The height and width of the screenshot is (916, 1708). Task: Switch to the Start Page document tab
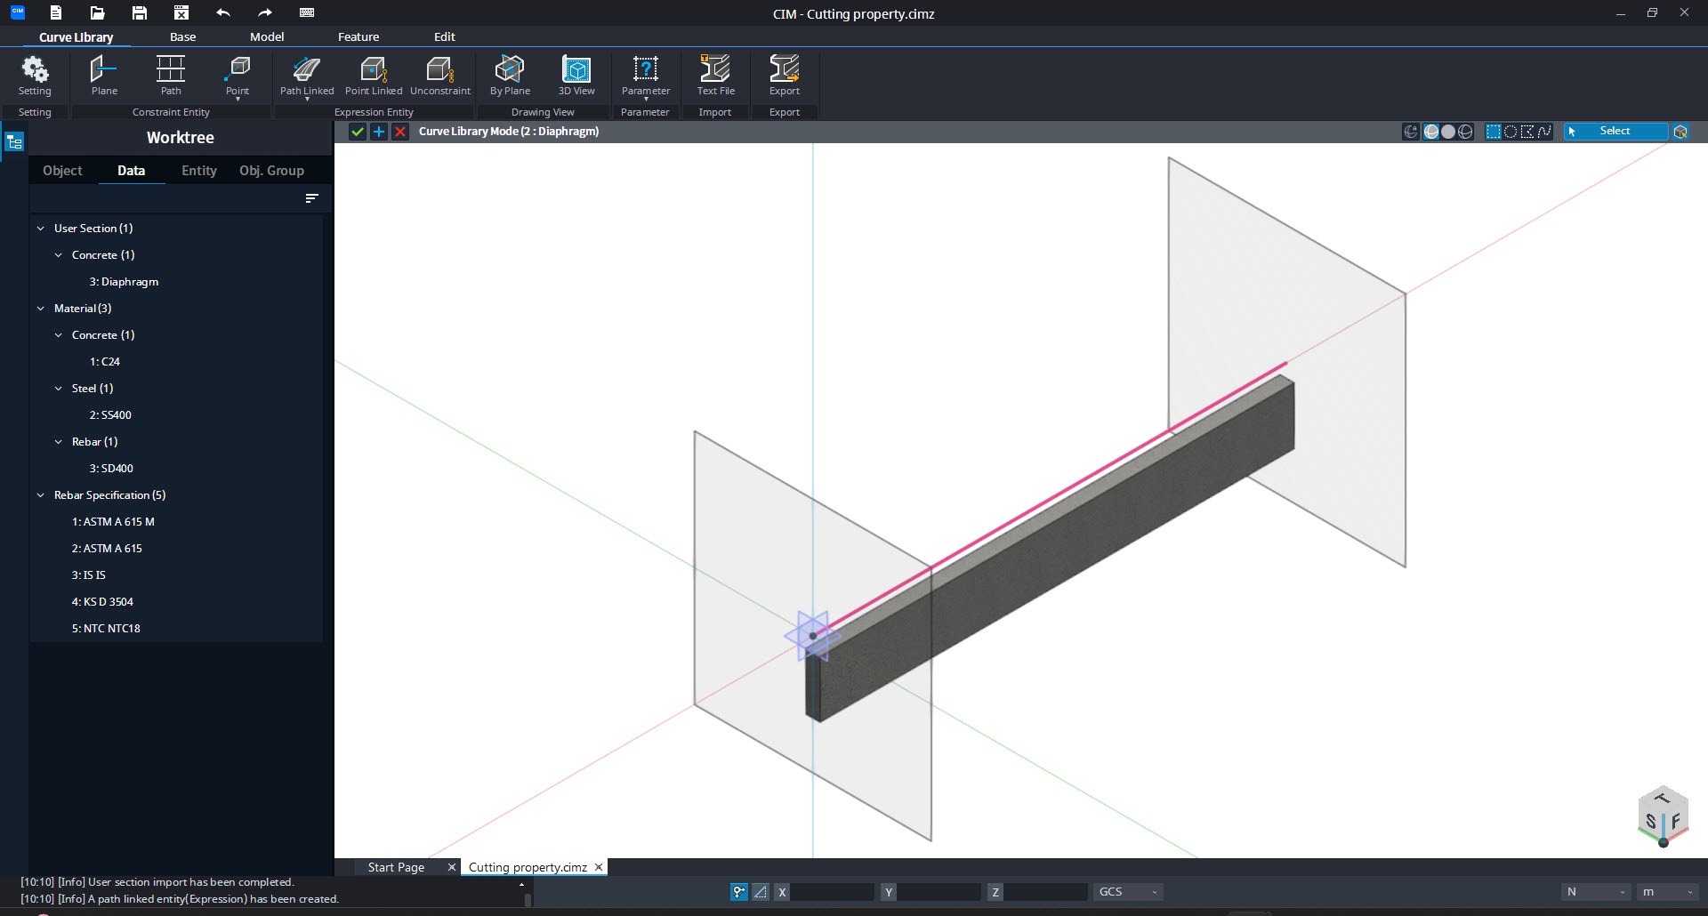pos(396,867)
